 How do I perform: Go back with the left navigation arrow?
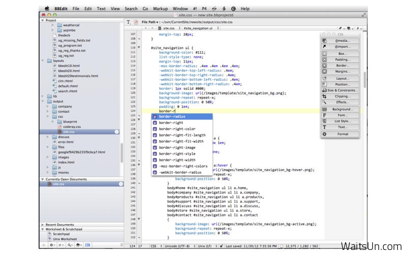click(x=146, y=28)
